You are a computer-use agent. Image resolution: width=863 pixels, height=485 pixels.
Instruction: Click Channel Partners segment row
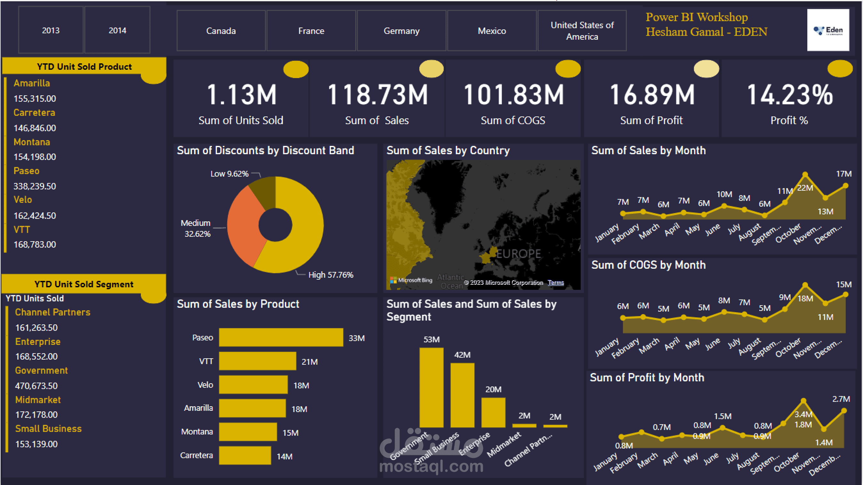click(x=52, y=312)
